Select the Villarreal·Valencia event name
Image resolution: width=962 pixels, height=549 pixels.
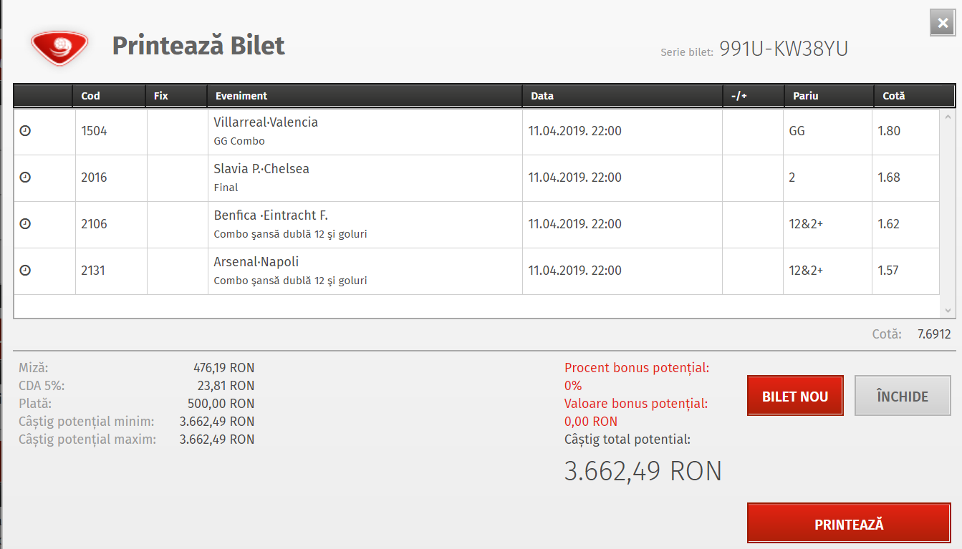tap(266, 122)
